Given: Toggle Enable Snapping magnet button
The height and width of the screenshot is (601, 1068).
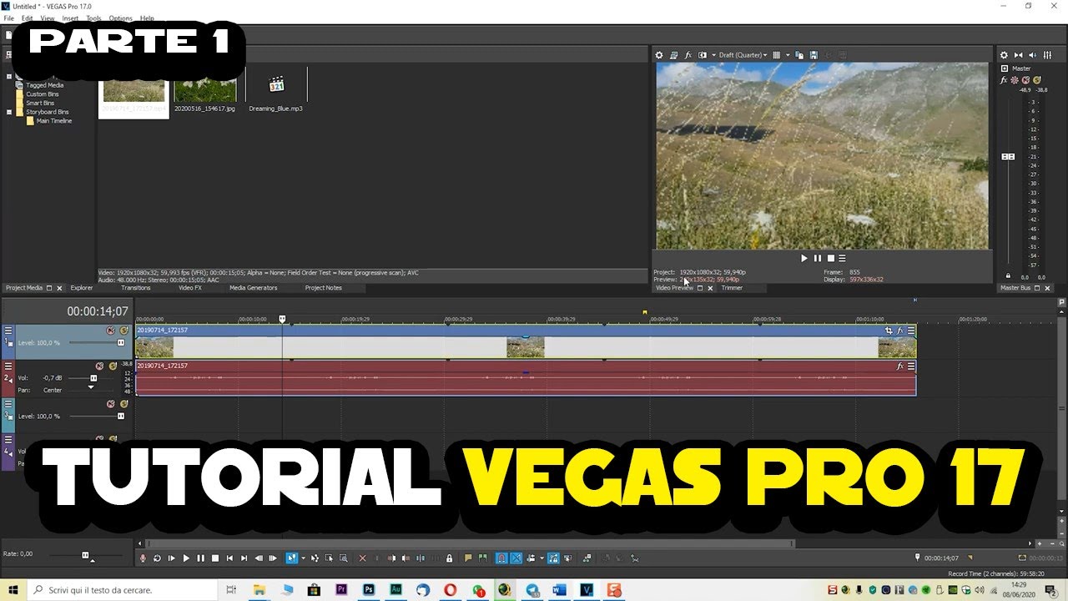Looking at the screenshot, I should point(502,558).
